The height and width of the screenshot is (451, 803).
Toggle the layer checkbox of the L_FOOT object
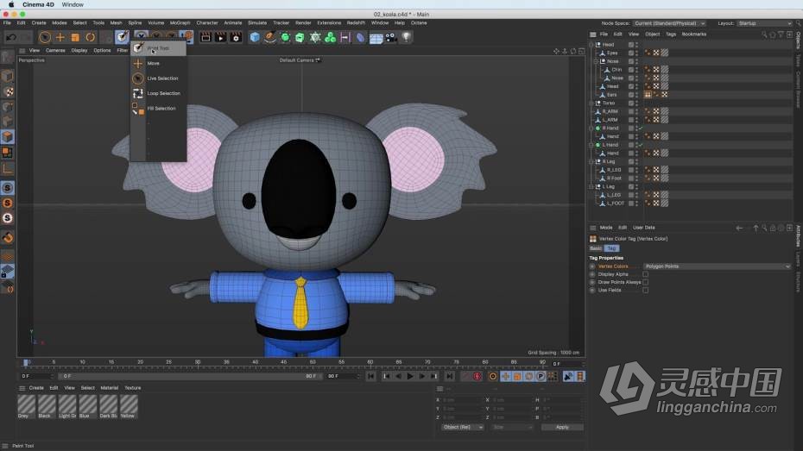pyautogui.click(x=631, y=204)
